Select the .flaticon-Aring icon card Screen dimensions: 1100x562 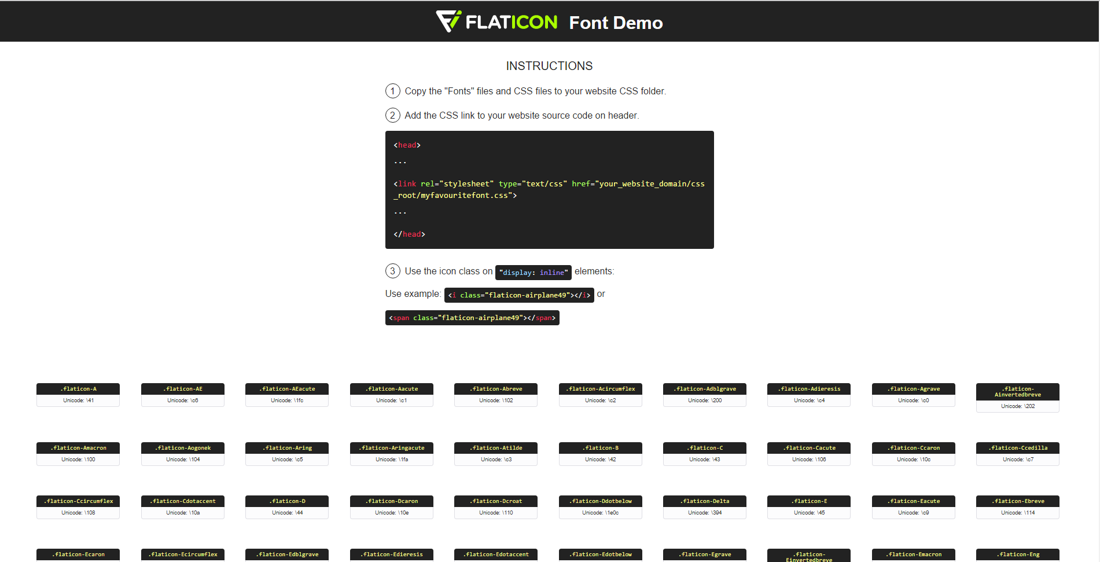(x=286, y=453)
